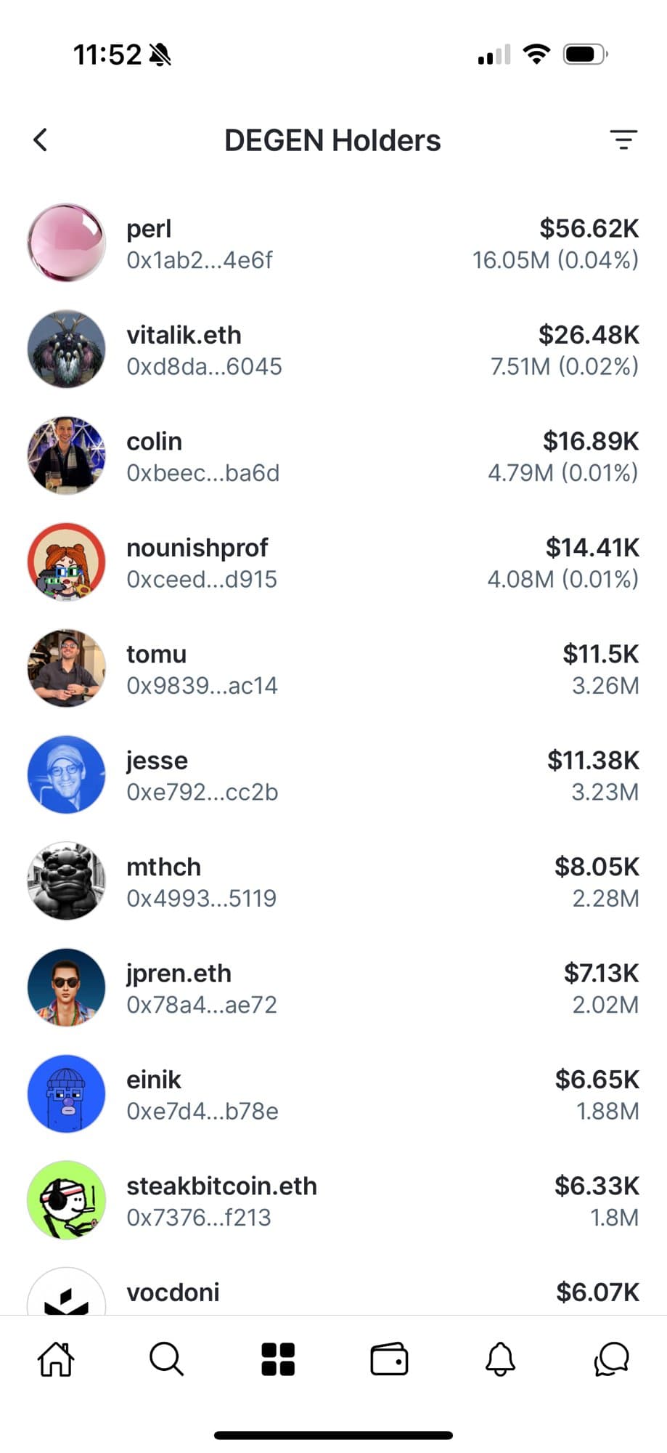Open the four-square grid icon

pyautogui.click(x=278, y=1359)
